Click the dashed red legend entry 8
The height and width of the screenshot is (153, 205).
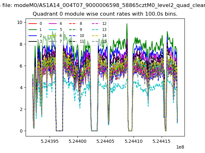tap(76, 24)
